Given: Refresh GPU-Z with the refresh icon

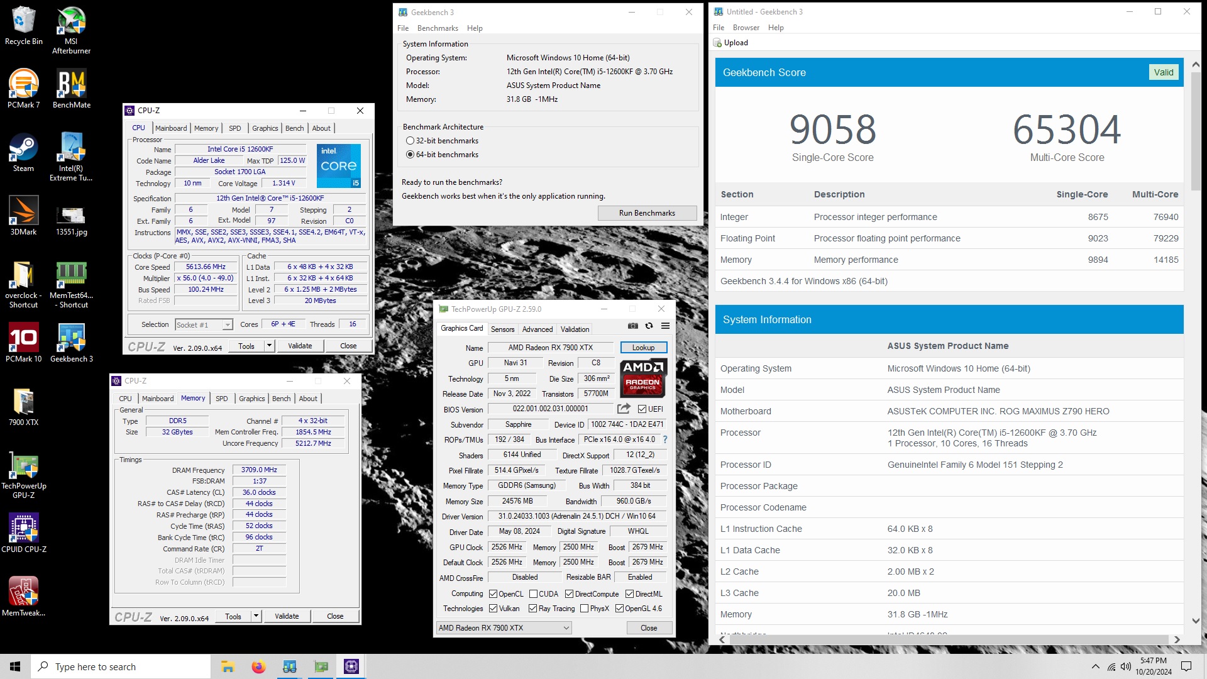Looking at the screenshot, I should point(649,326).
